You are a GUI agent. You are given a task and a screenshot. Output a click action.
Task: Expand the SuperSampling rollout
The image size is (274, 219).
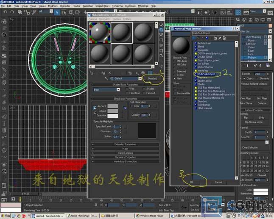click(125, 153)
